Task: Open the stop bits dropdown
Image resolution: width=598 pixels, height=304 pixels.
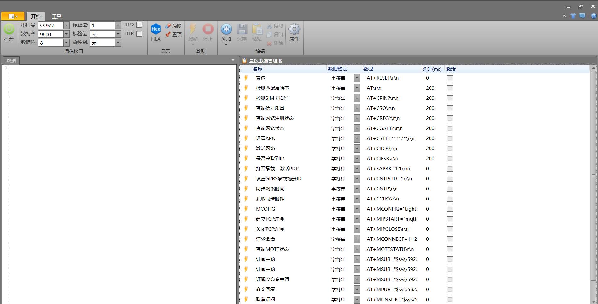Action: tap(118, 25)
